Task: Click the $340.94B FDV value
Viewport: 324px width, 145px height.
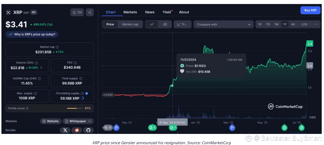Action: pos(72,68)
